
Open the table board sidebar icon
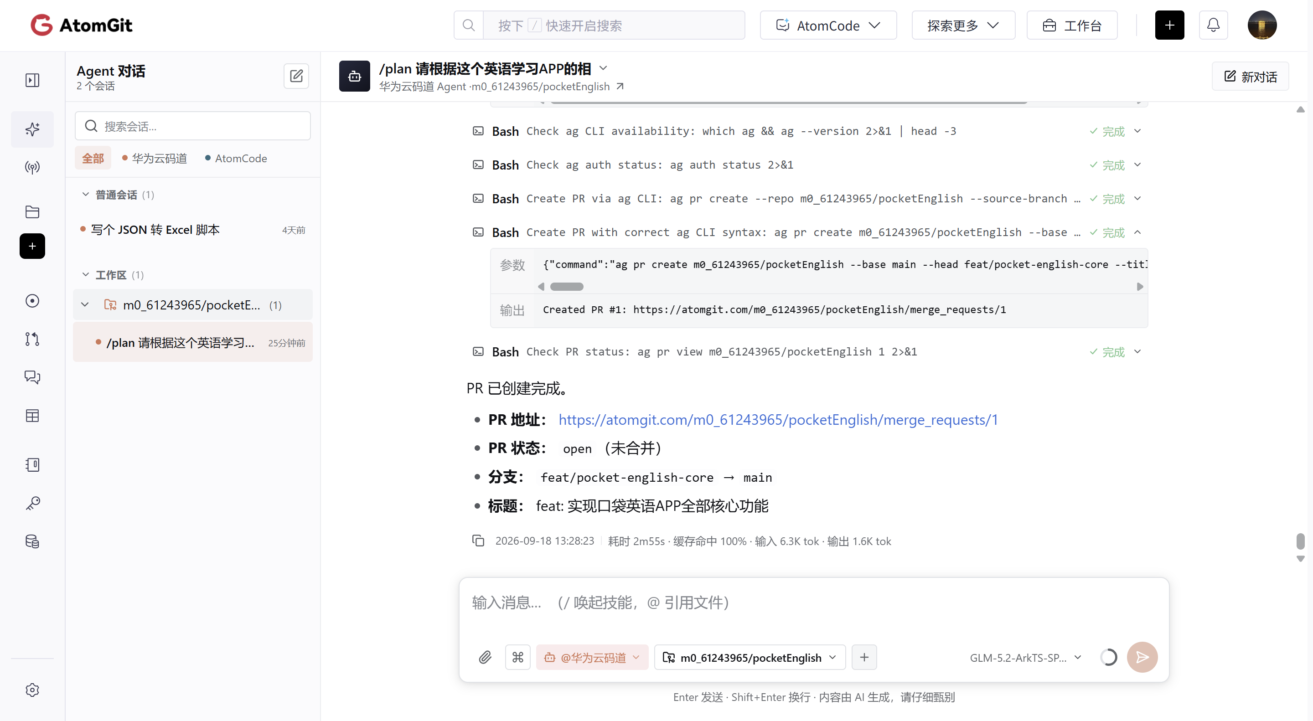pyautogui.click(x=32, y=416)
